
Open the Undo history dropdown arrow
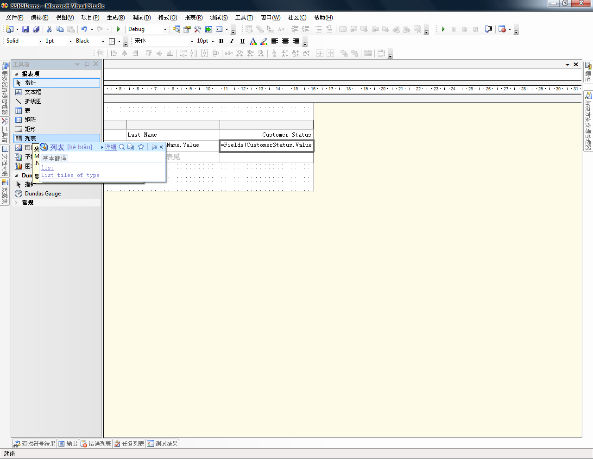(x=92, y=29)
